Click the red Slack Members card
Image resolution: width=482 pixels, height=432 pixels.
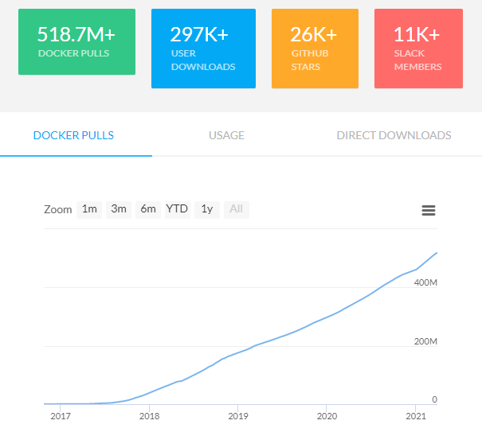[x=418, y=48]
